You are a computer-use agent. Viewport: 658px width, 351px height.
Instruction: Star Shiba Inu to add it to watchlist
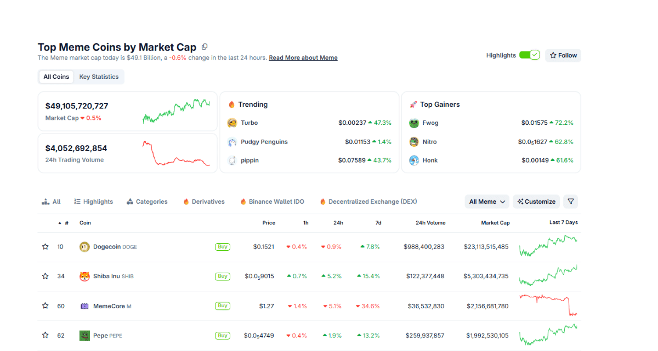pos(45,276)
